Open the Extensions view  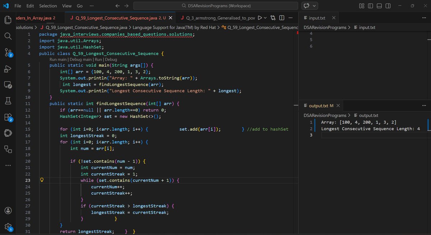[8, 117]
